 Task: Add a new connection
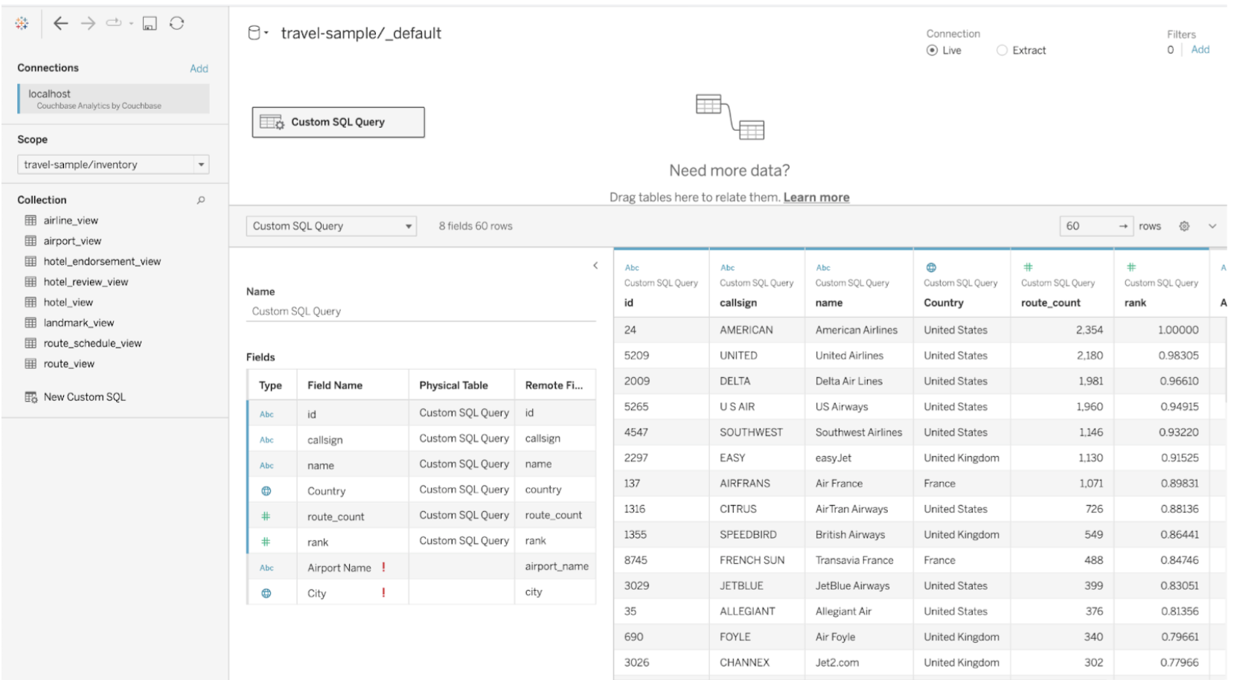199,68
